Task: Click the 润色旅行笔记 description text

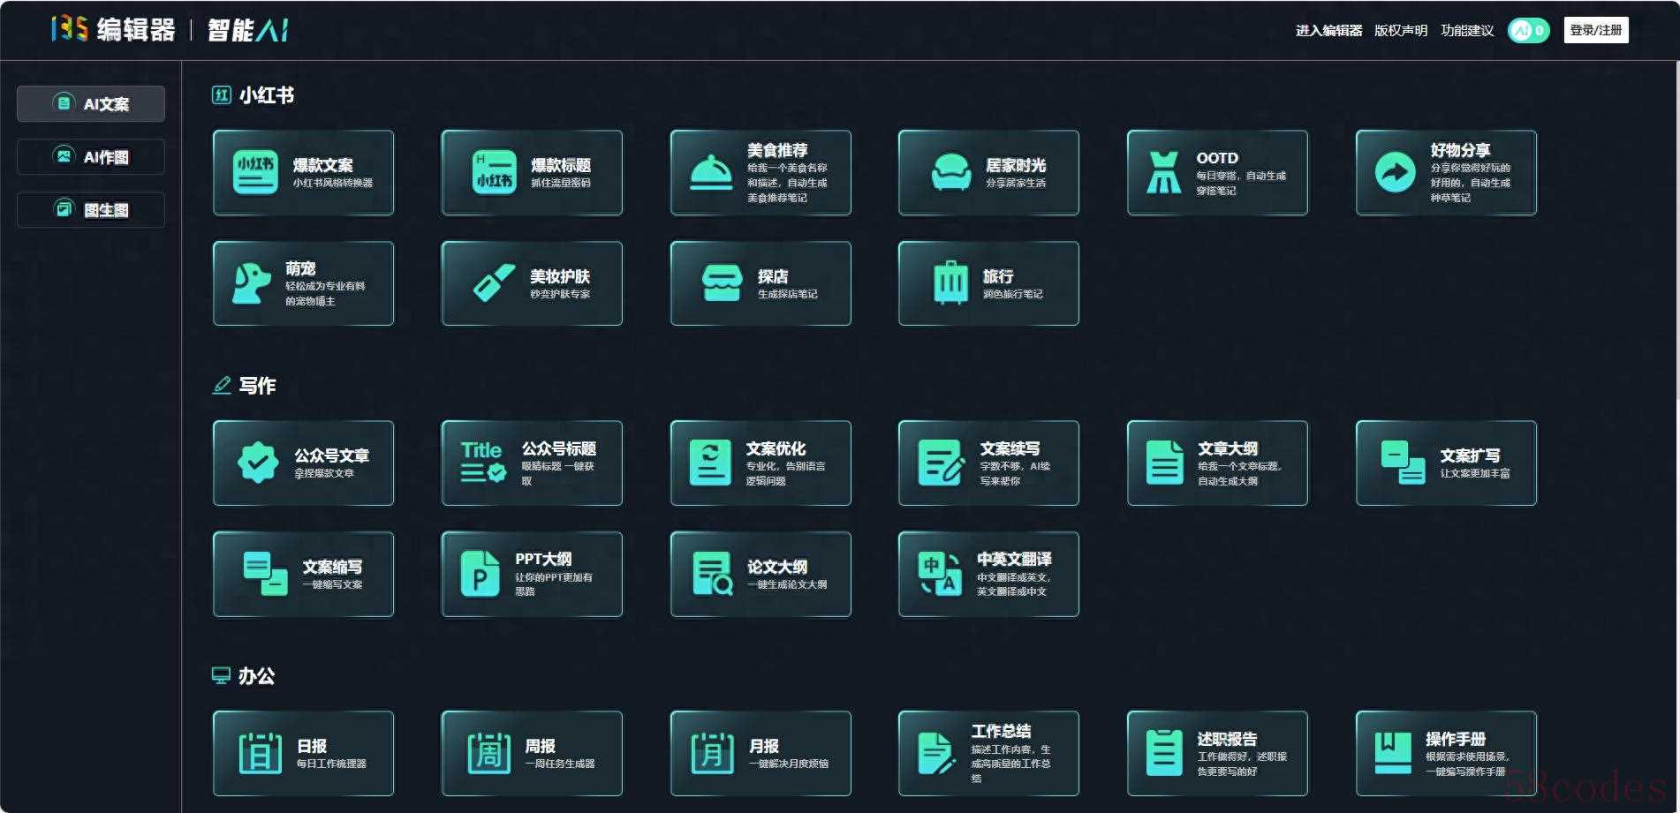Action: point(1012,294)
